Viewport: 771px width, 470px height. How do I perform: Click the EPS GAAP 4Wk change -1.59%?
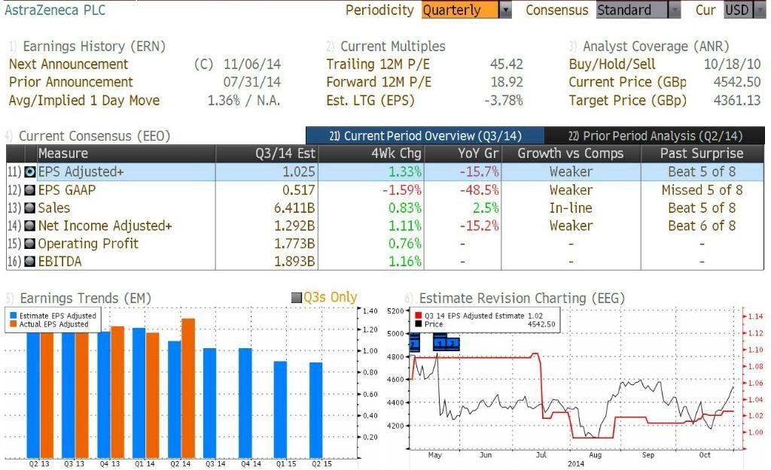[x=402, y=190]
